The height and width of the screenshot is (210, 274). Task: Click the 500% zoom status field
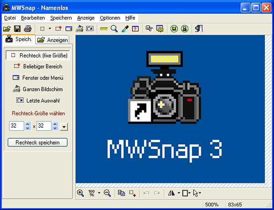click(x=211, y=205)
